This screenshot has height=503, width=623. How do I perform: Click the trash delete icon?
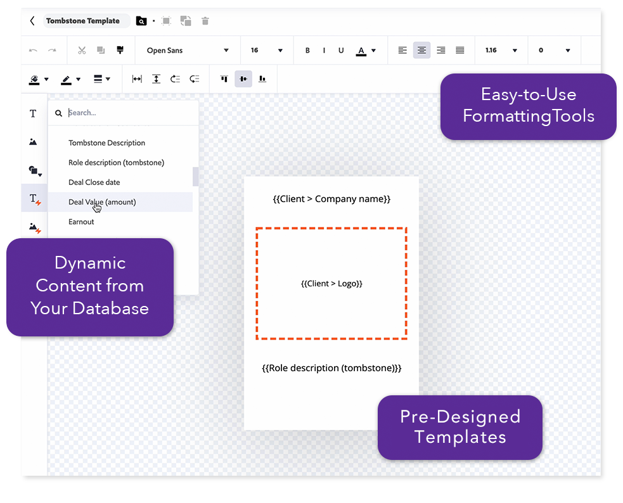[205, 21]
